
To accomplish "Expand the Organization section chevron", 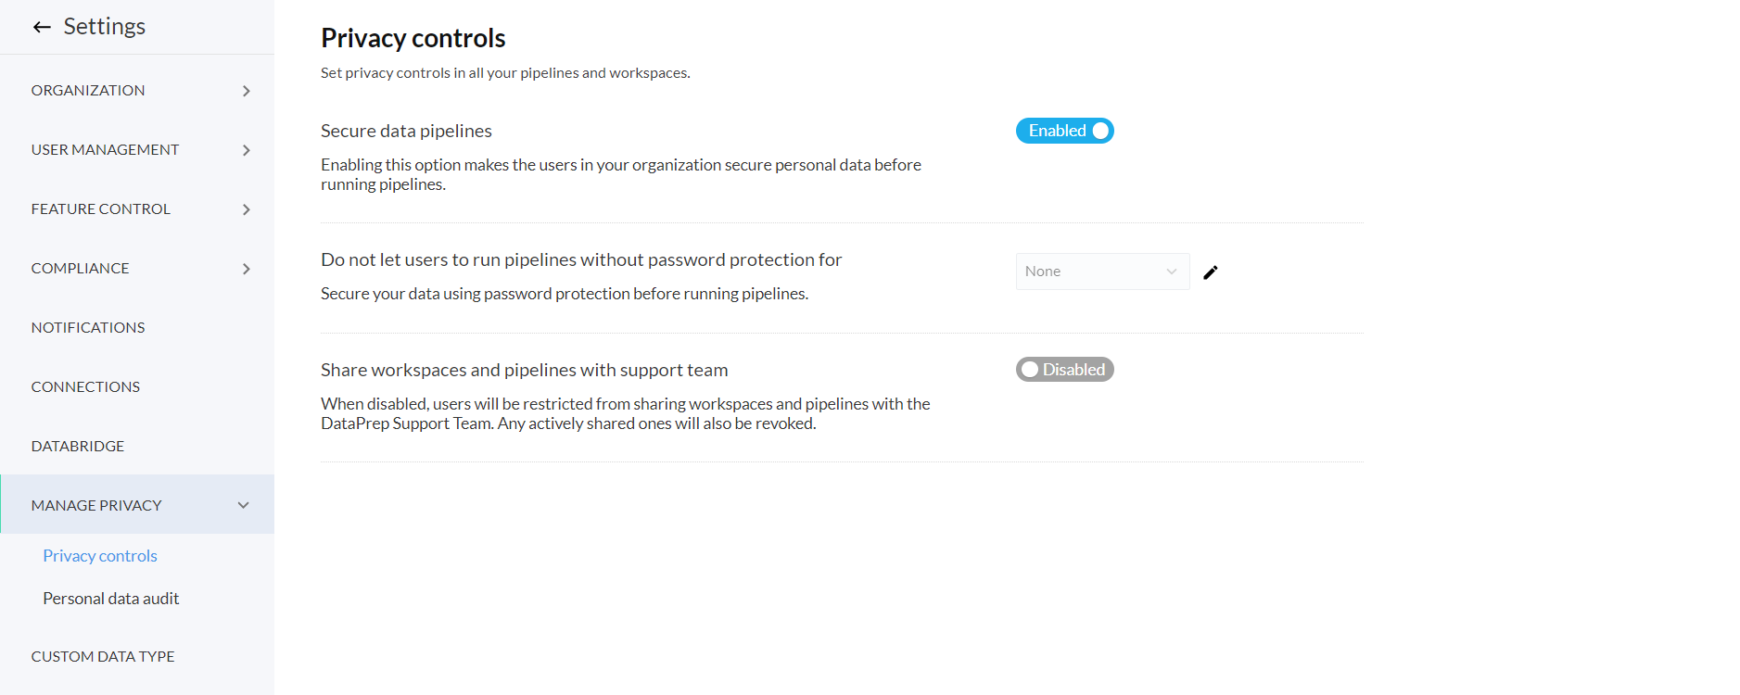I will [246, 91].
